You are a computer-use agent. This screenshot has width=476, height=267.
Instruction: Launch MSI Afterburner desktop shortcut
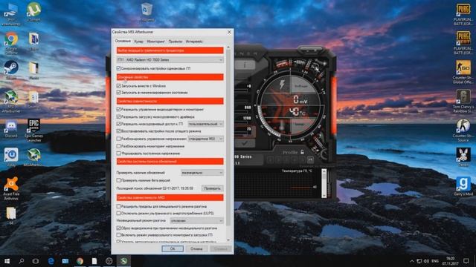11,102
